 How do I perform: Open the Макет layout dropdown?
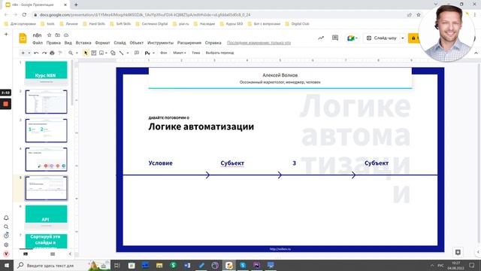pyautogui.click(x=180, y=53)
